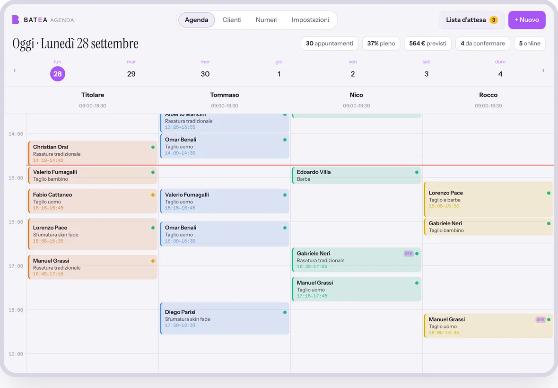Open Impostazioni tab

pos(310,20)
